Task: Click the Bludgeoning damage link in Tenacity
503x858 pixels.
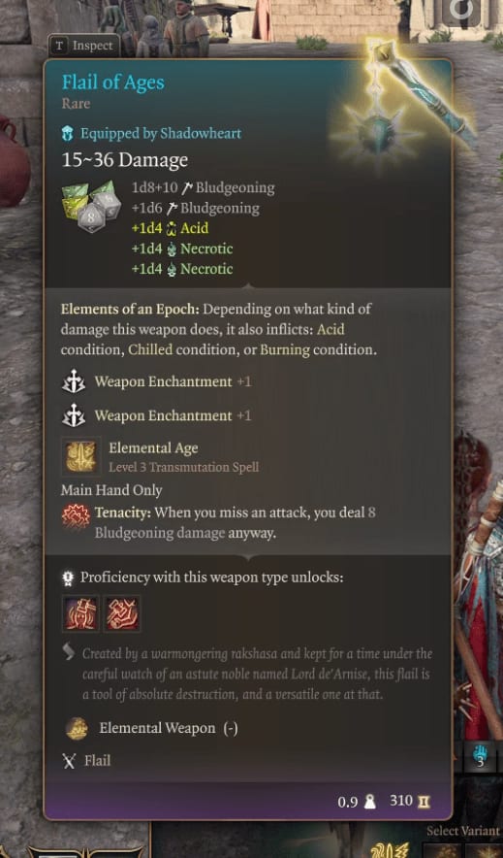Action: [160, 533]
